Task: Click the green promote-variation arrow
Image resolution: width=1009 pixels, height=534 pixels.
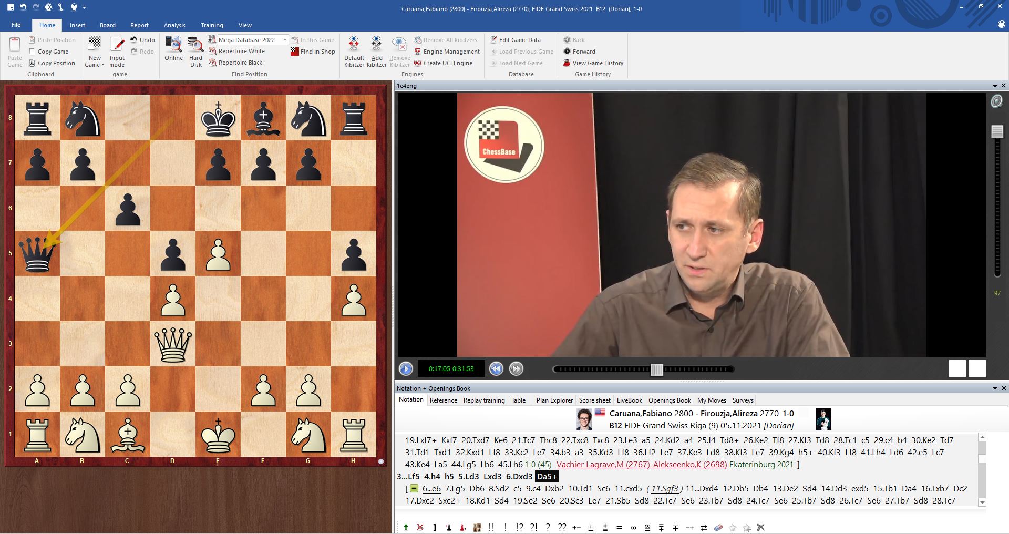Action: tap(406, 528)
